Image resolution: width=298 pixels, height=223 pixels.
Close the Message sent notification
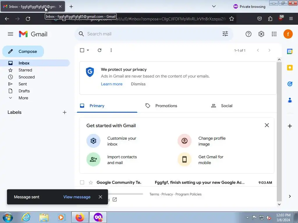point(100,197)
